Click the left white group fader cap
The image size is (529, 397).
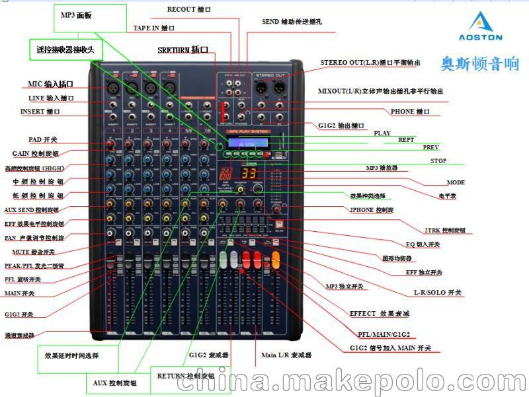pos(223,260)
